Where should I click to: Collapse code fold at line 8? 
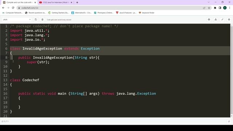8,57
